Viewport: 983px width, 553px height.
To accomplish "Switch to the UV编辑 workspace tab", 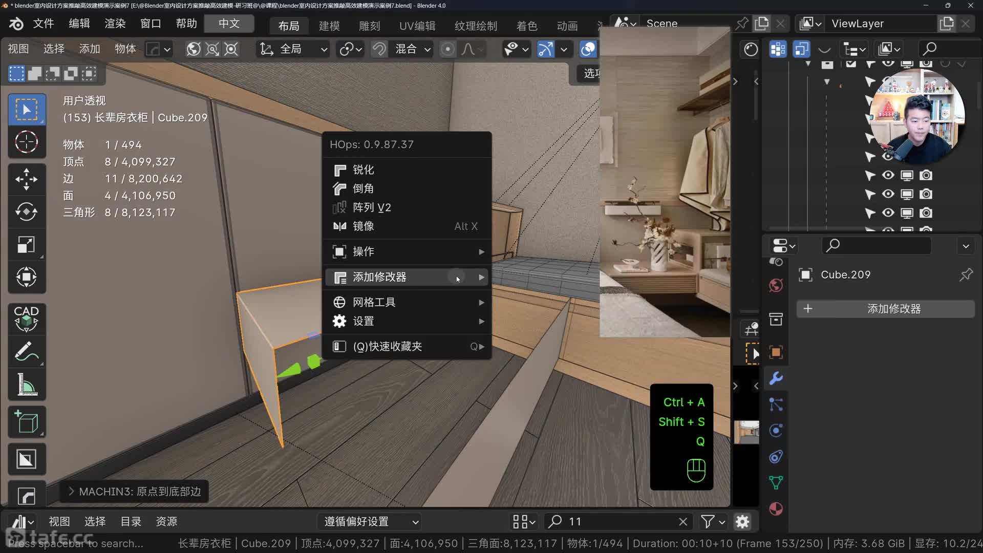I will point(417,26).
